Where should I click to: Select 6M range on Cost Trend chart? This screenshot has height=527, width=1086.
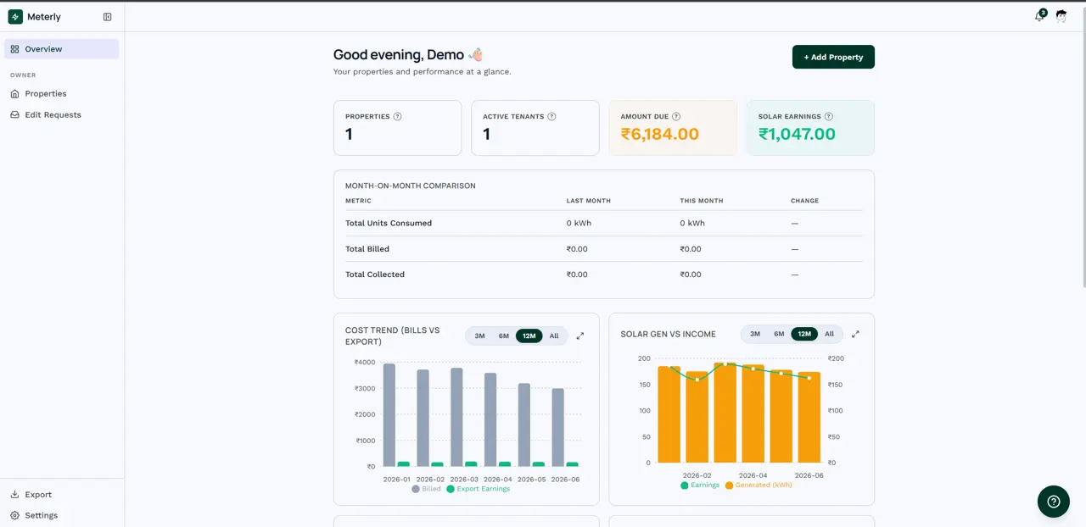tap(504, 336)
